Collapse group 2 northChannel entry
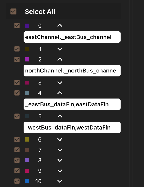 [60, 59]
